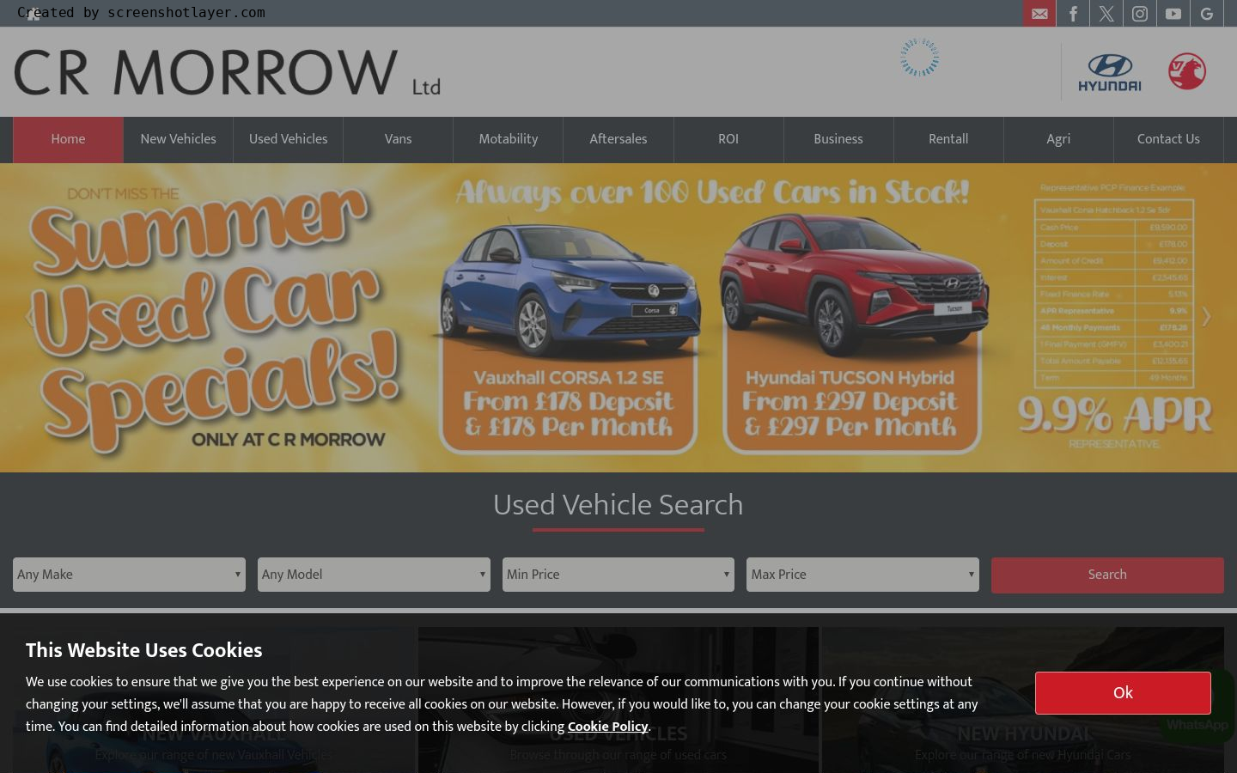The image size is (1237, 773).
Task: Follow the Cookie Policy link
Action: coord(607,727)
